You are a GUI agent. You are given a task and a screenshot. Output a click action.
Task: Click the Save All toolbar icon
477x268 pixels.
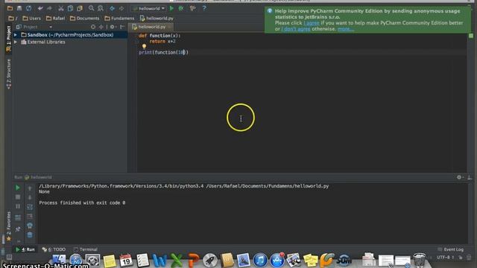[x=19, y=8]
